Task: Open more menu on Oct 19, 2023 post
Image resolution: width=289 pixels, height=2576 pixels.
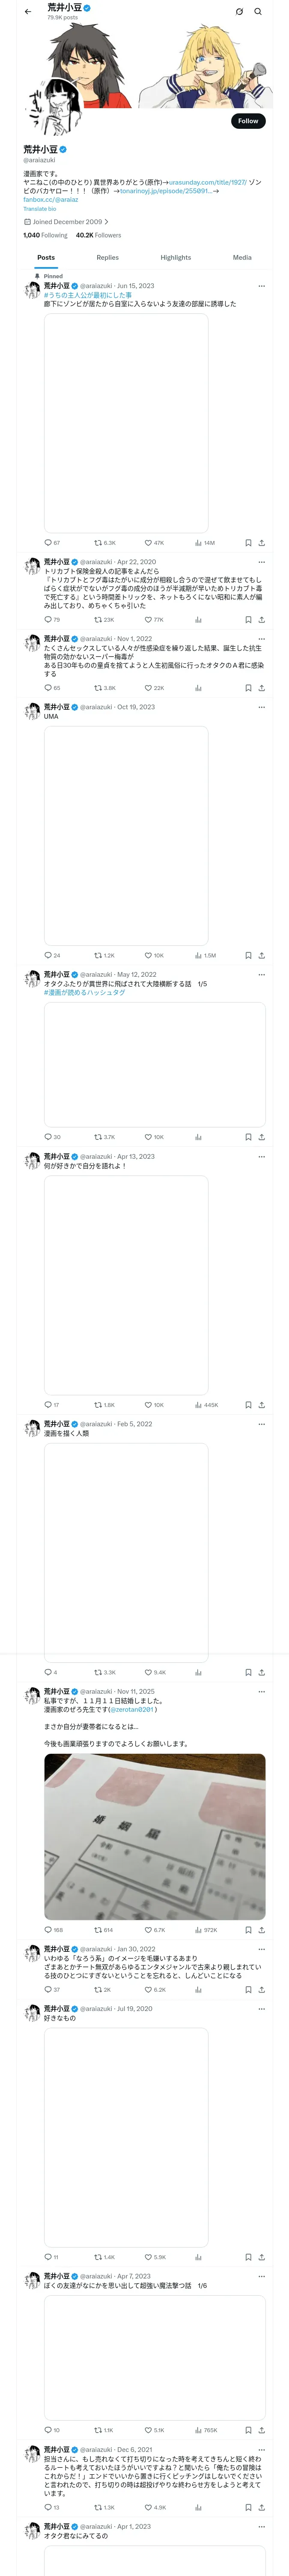Action: pyautogui.click(x=261, y=707)
